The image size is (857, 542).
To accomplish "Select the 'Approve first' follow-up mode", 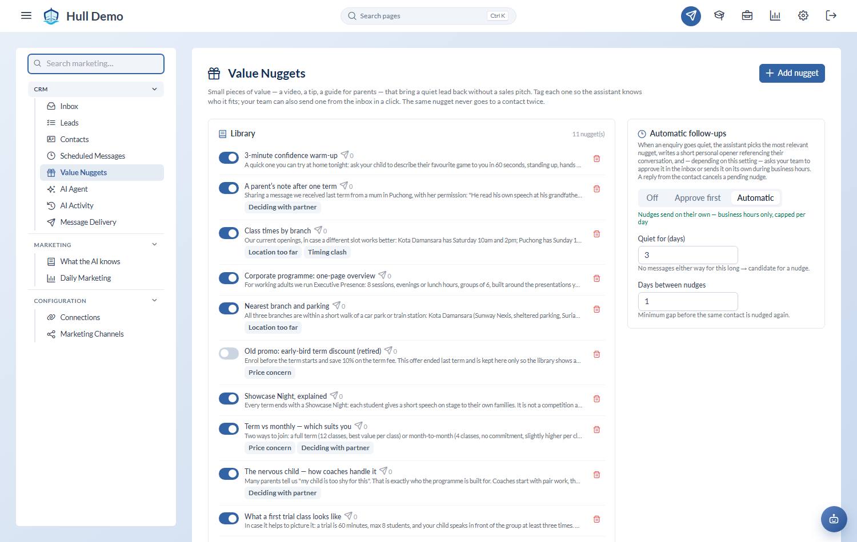I will 698,198.
